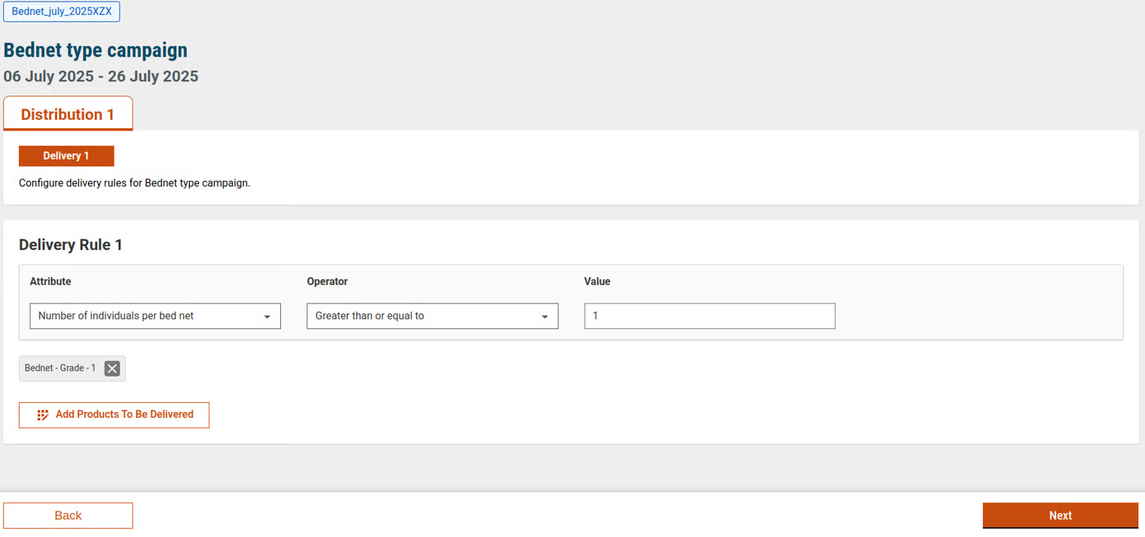Focus the Value input field
The height and width of the screenshot is (537, 1145).
click(x=709, y=316)
